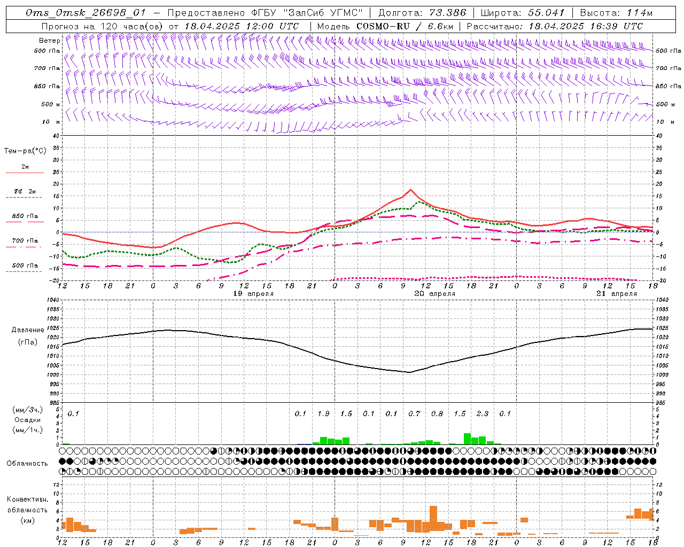Select the text Предоставлено ФГБУ "ЗапСиб УГМС"
Viewport: 684px width, 547px height.
(265, 13)
